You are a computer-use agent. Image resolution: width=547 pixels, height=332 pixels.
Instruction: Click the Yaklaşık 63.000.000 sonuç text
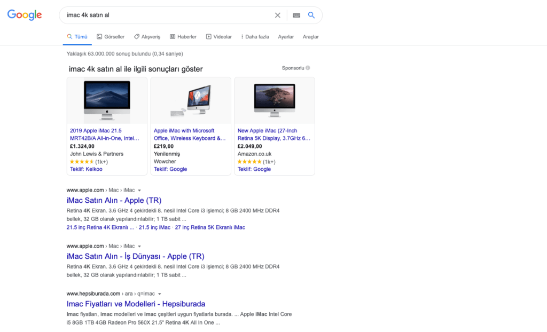[125, 54]
